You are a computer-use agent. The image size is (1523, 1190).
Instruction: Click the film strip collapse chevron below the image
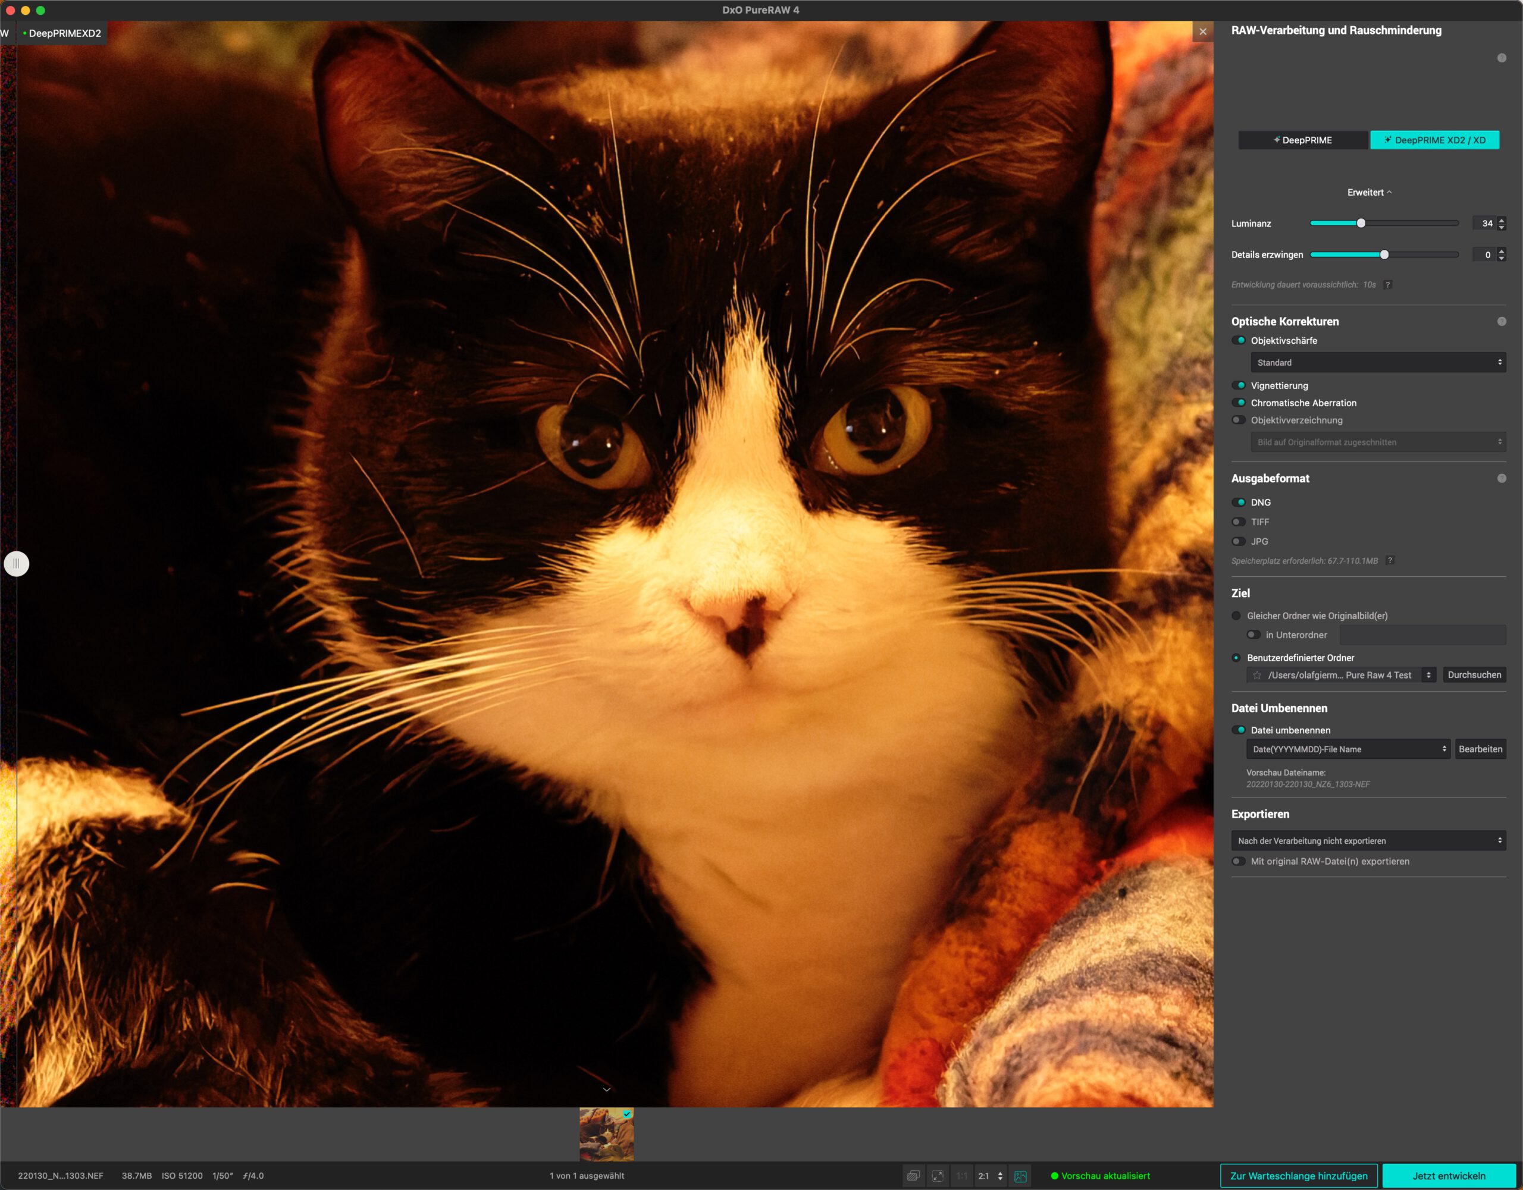point(607,1089)
